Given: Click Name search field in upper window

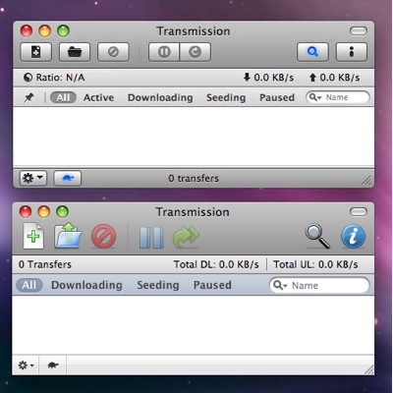Looking at the screenshot, I should [x=338, y=97].
